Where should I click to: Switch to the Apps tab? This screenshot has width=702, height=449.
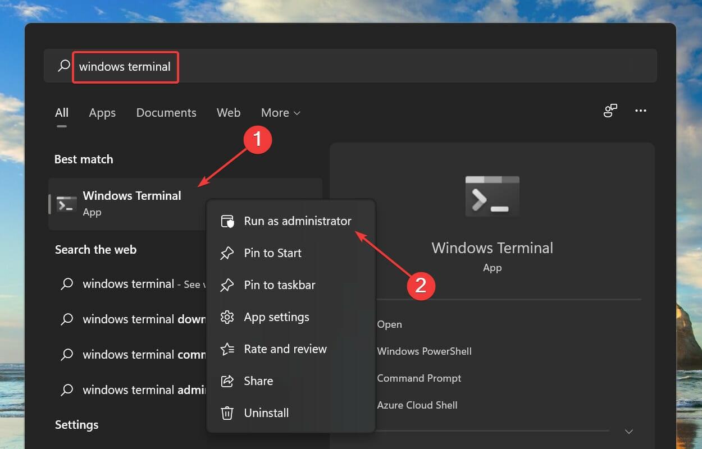(102, 112)
